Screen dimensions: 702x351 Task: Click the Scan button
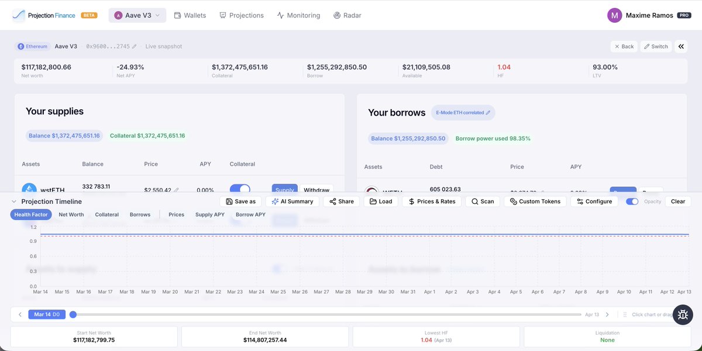click(x=483, y=201)
